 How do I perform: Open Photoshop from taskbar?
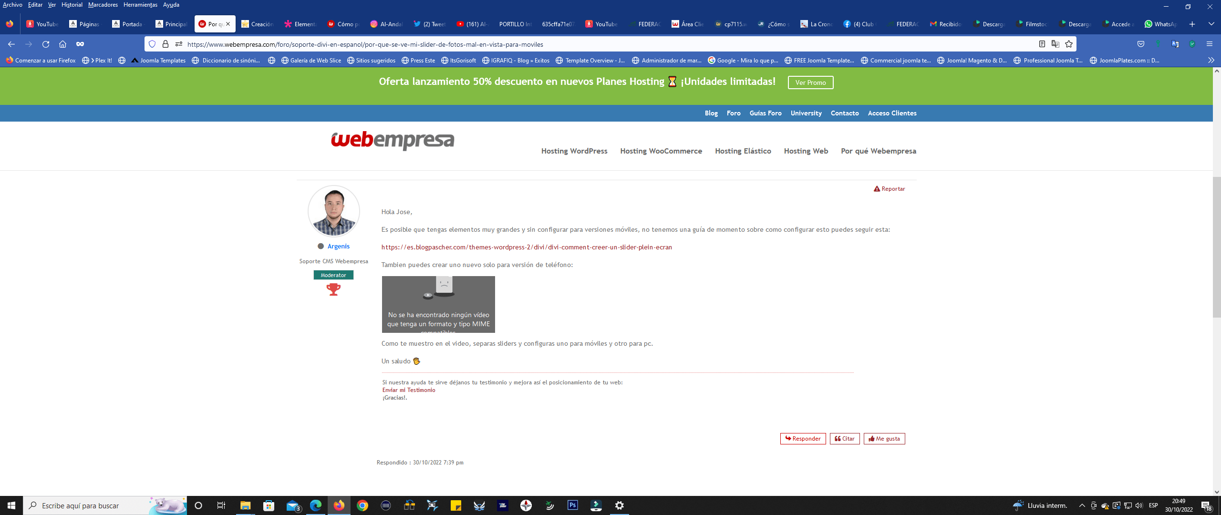(x=573, y=505)
